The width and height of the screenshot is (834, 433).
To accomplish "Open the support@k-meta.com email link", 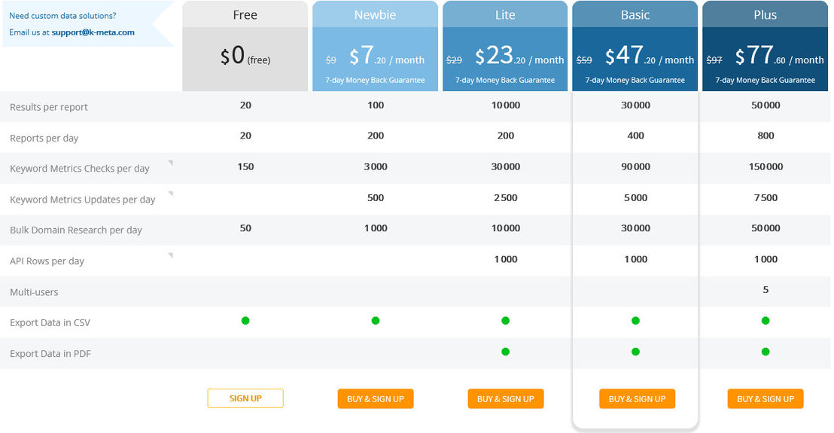I will (93, 32).
